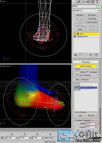The width and height of the screenshot is (102, 143).
Task: Open the Modifier List dropdown
Action: [98, 10]
